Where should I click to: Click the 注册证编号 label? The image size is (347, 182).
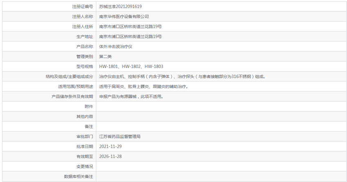82,7
